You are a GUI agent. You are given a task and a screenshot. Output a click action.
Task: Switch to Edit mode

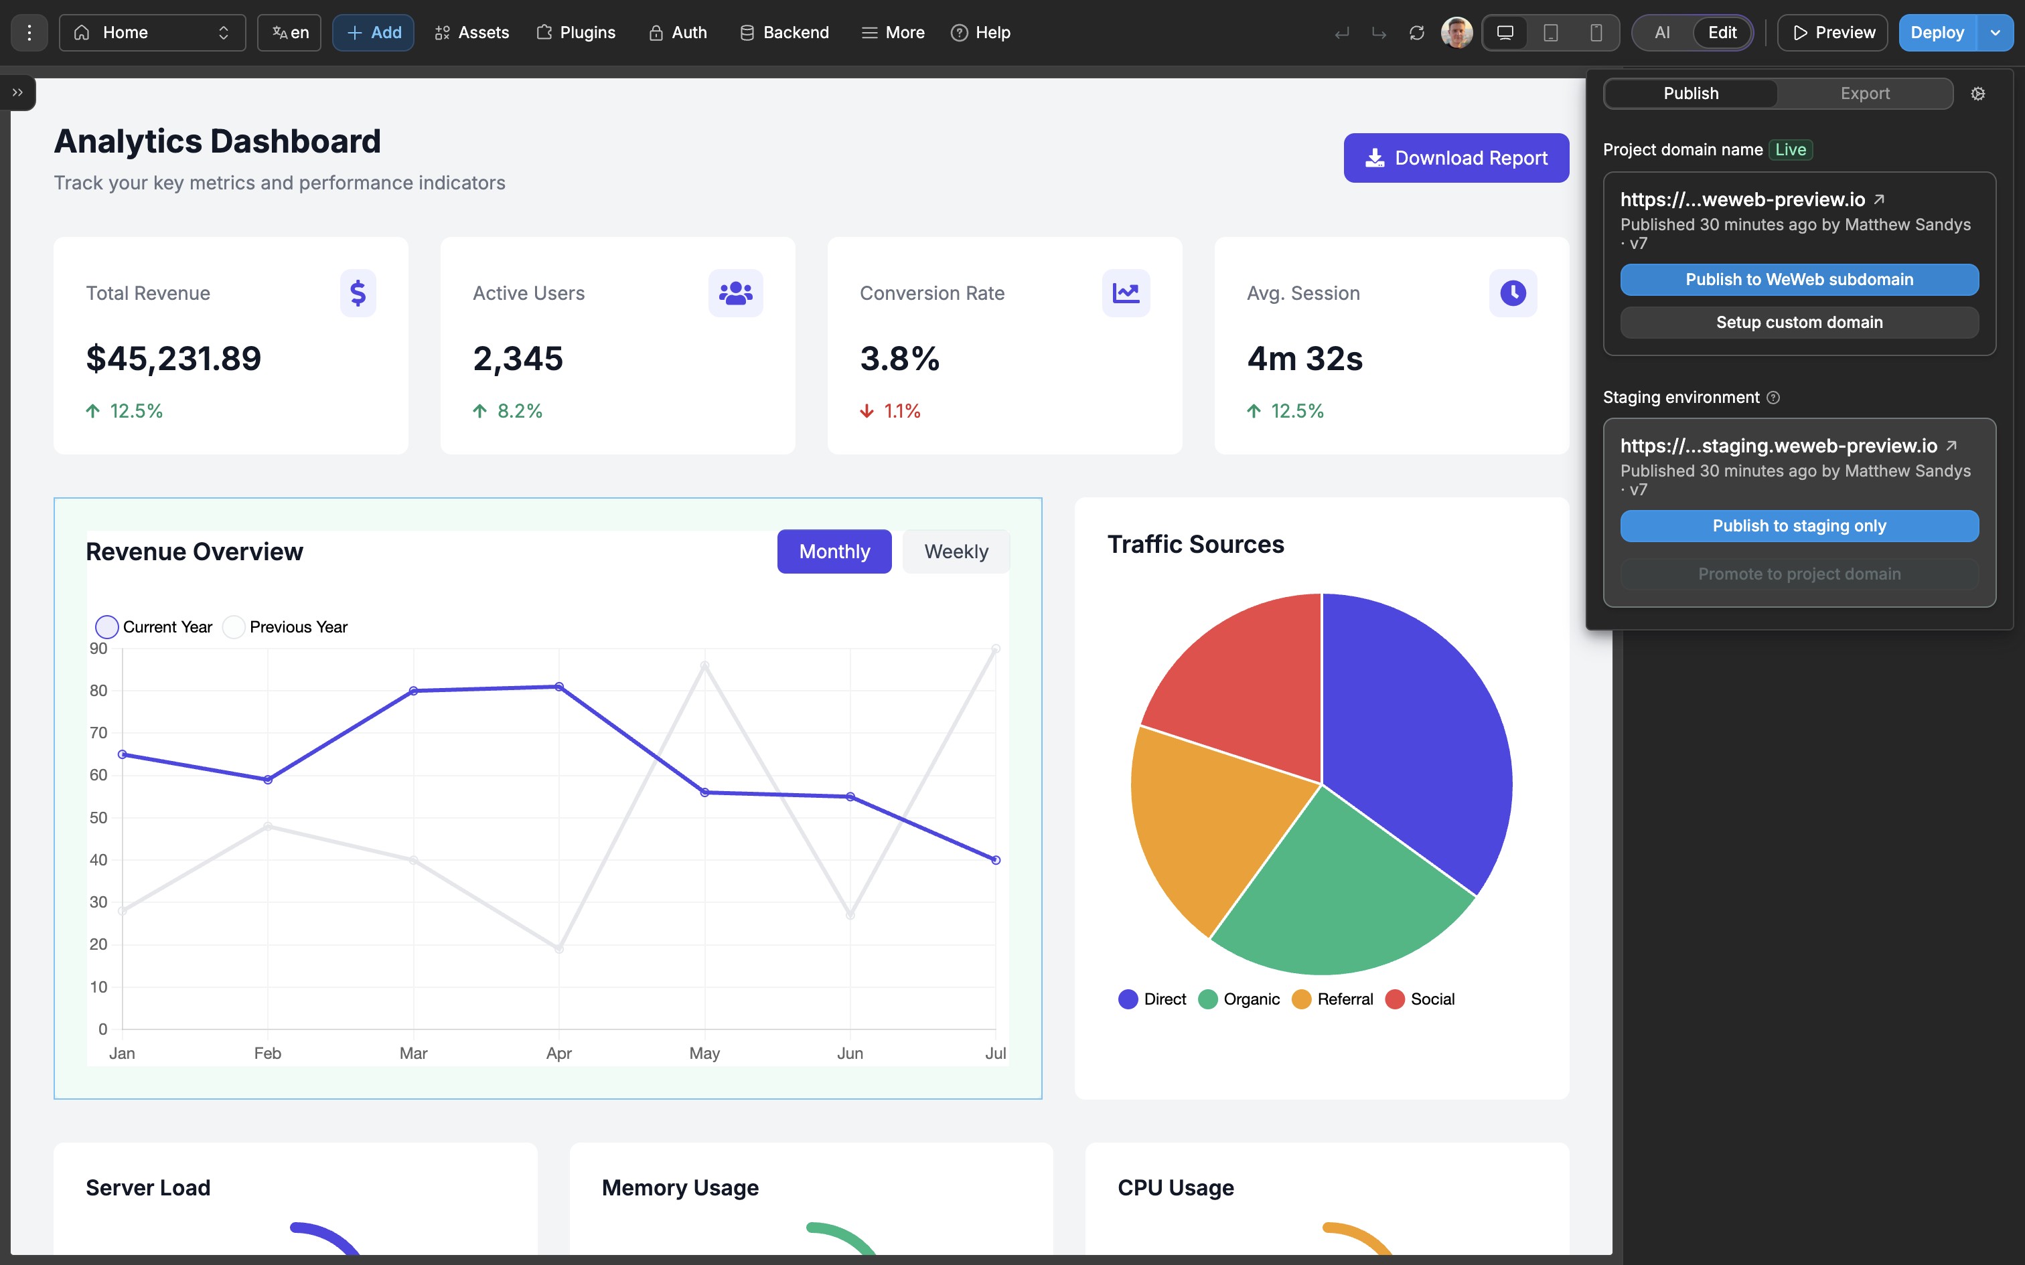[x=1722, y=33]
